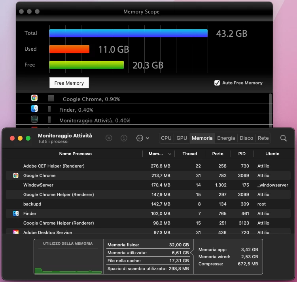Click the Free Memory button
The image size is (297, 282).
(69, 83)
